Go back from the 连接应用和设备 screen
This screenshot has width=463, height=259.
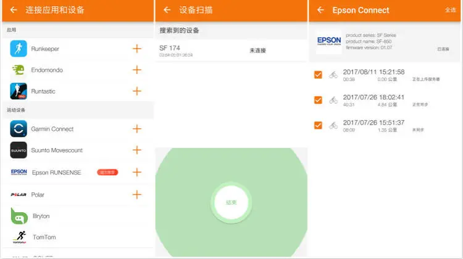pos(14,10)
